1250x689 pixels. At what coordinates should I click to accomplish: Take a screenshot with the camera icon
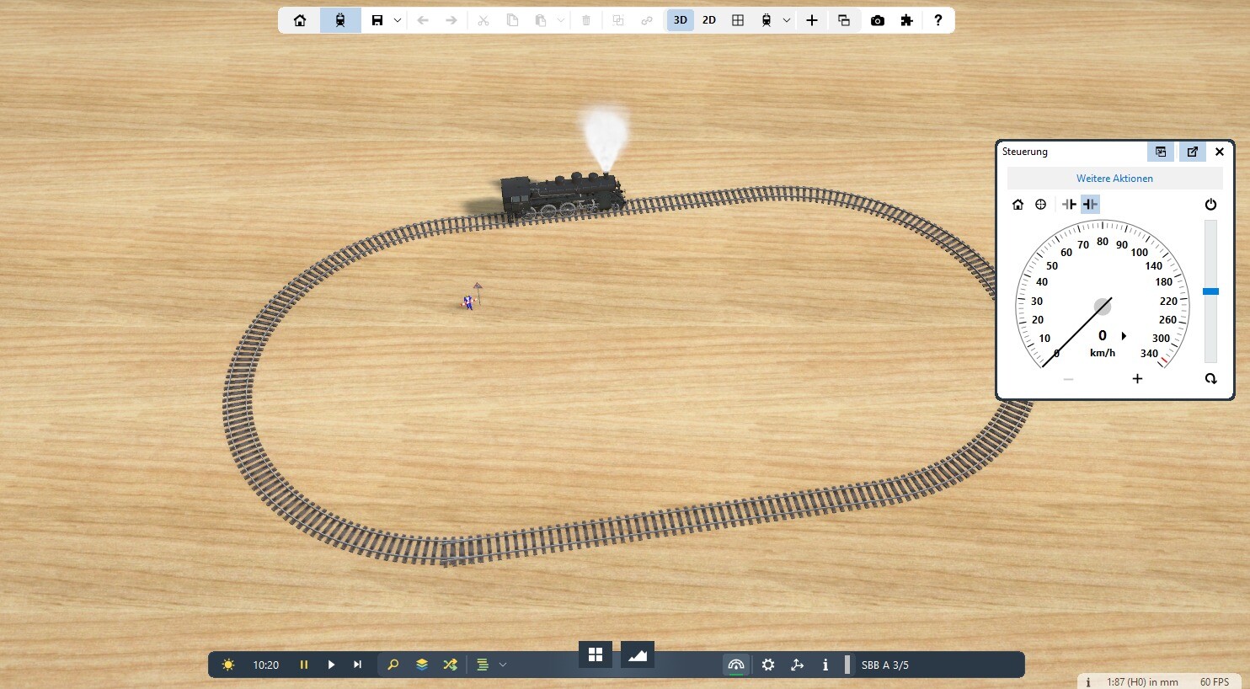coord(878,20)
